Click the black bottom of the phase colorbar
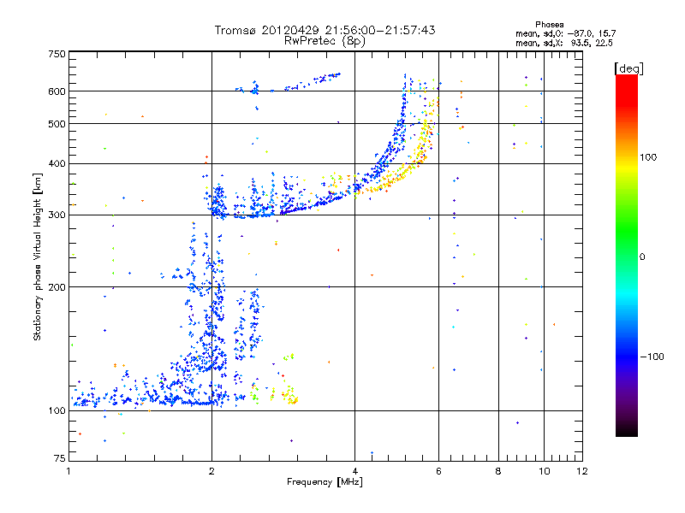Image resolution: width=685 pixels, height=513 pixels. pyautogui.click(x=627, y=430)
